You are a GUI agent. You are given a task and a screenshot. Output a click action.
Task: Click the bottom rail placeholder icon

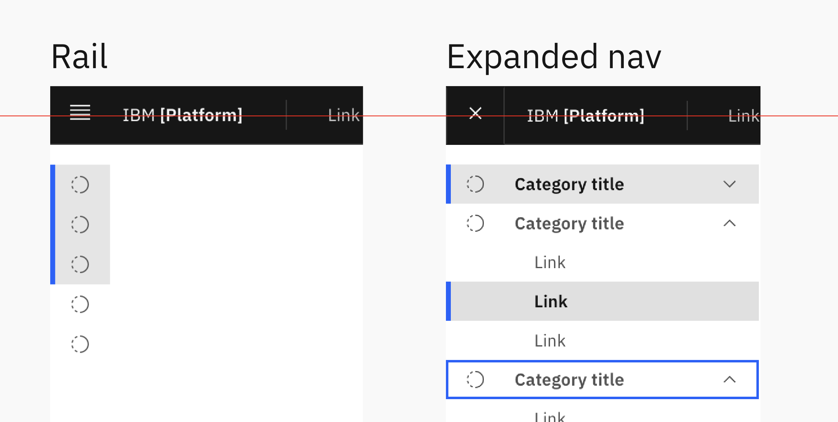80,344
